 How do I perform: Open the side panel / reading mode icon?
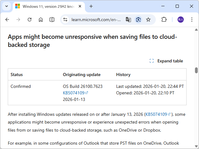click(52, 20)
